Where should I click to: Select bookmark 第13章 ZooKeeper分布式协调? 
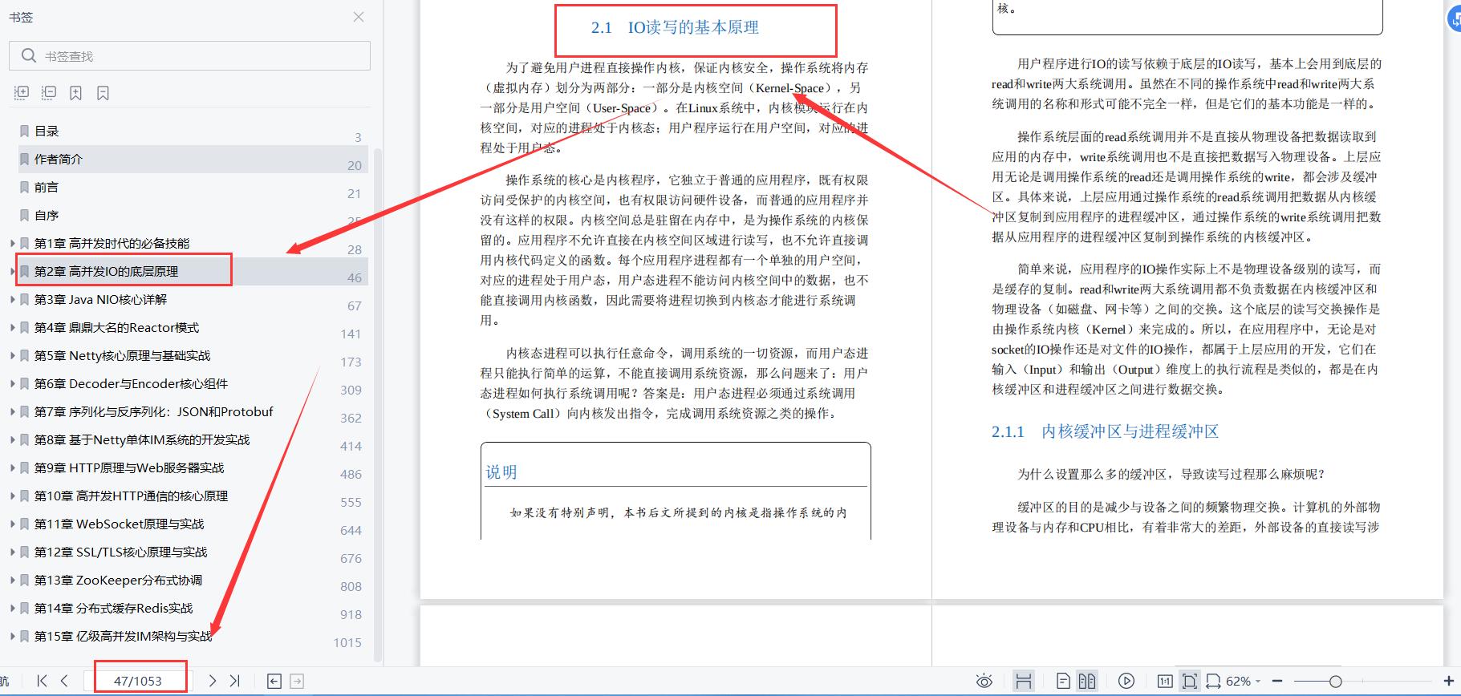pyautogui.click(x=118, y=580)
